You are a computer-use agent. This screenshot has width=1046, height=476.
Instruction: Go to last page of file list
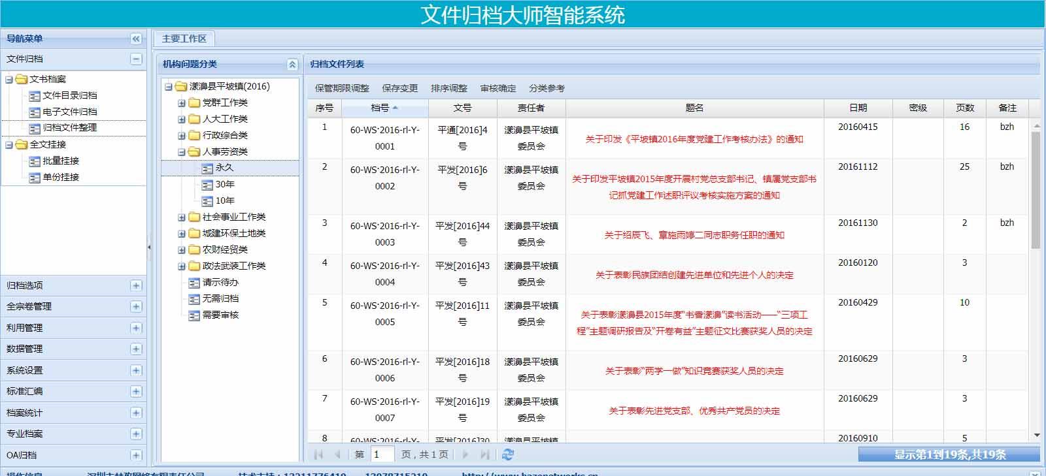pyautogui.click(x=484, y=454)
